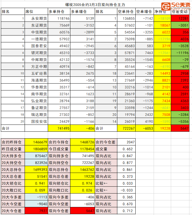Select 20大持空仓 value 823926
This screenshot has width=192, height=215.
click(x=36, y=163)
